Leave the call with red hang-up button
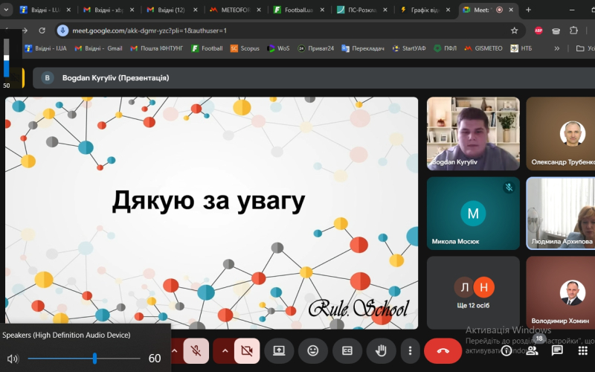 (443, 350)
